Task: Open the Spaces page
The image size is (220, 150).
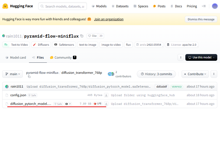Action: pos(141,6)
